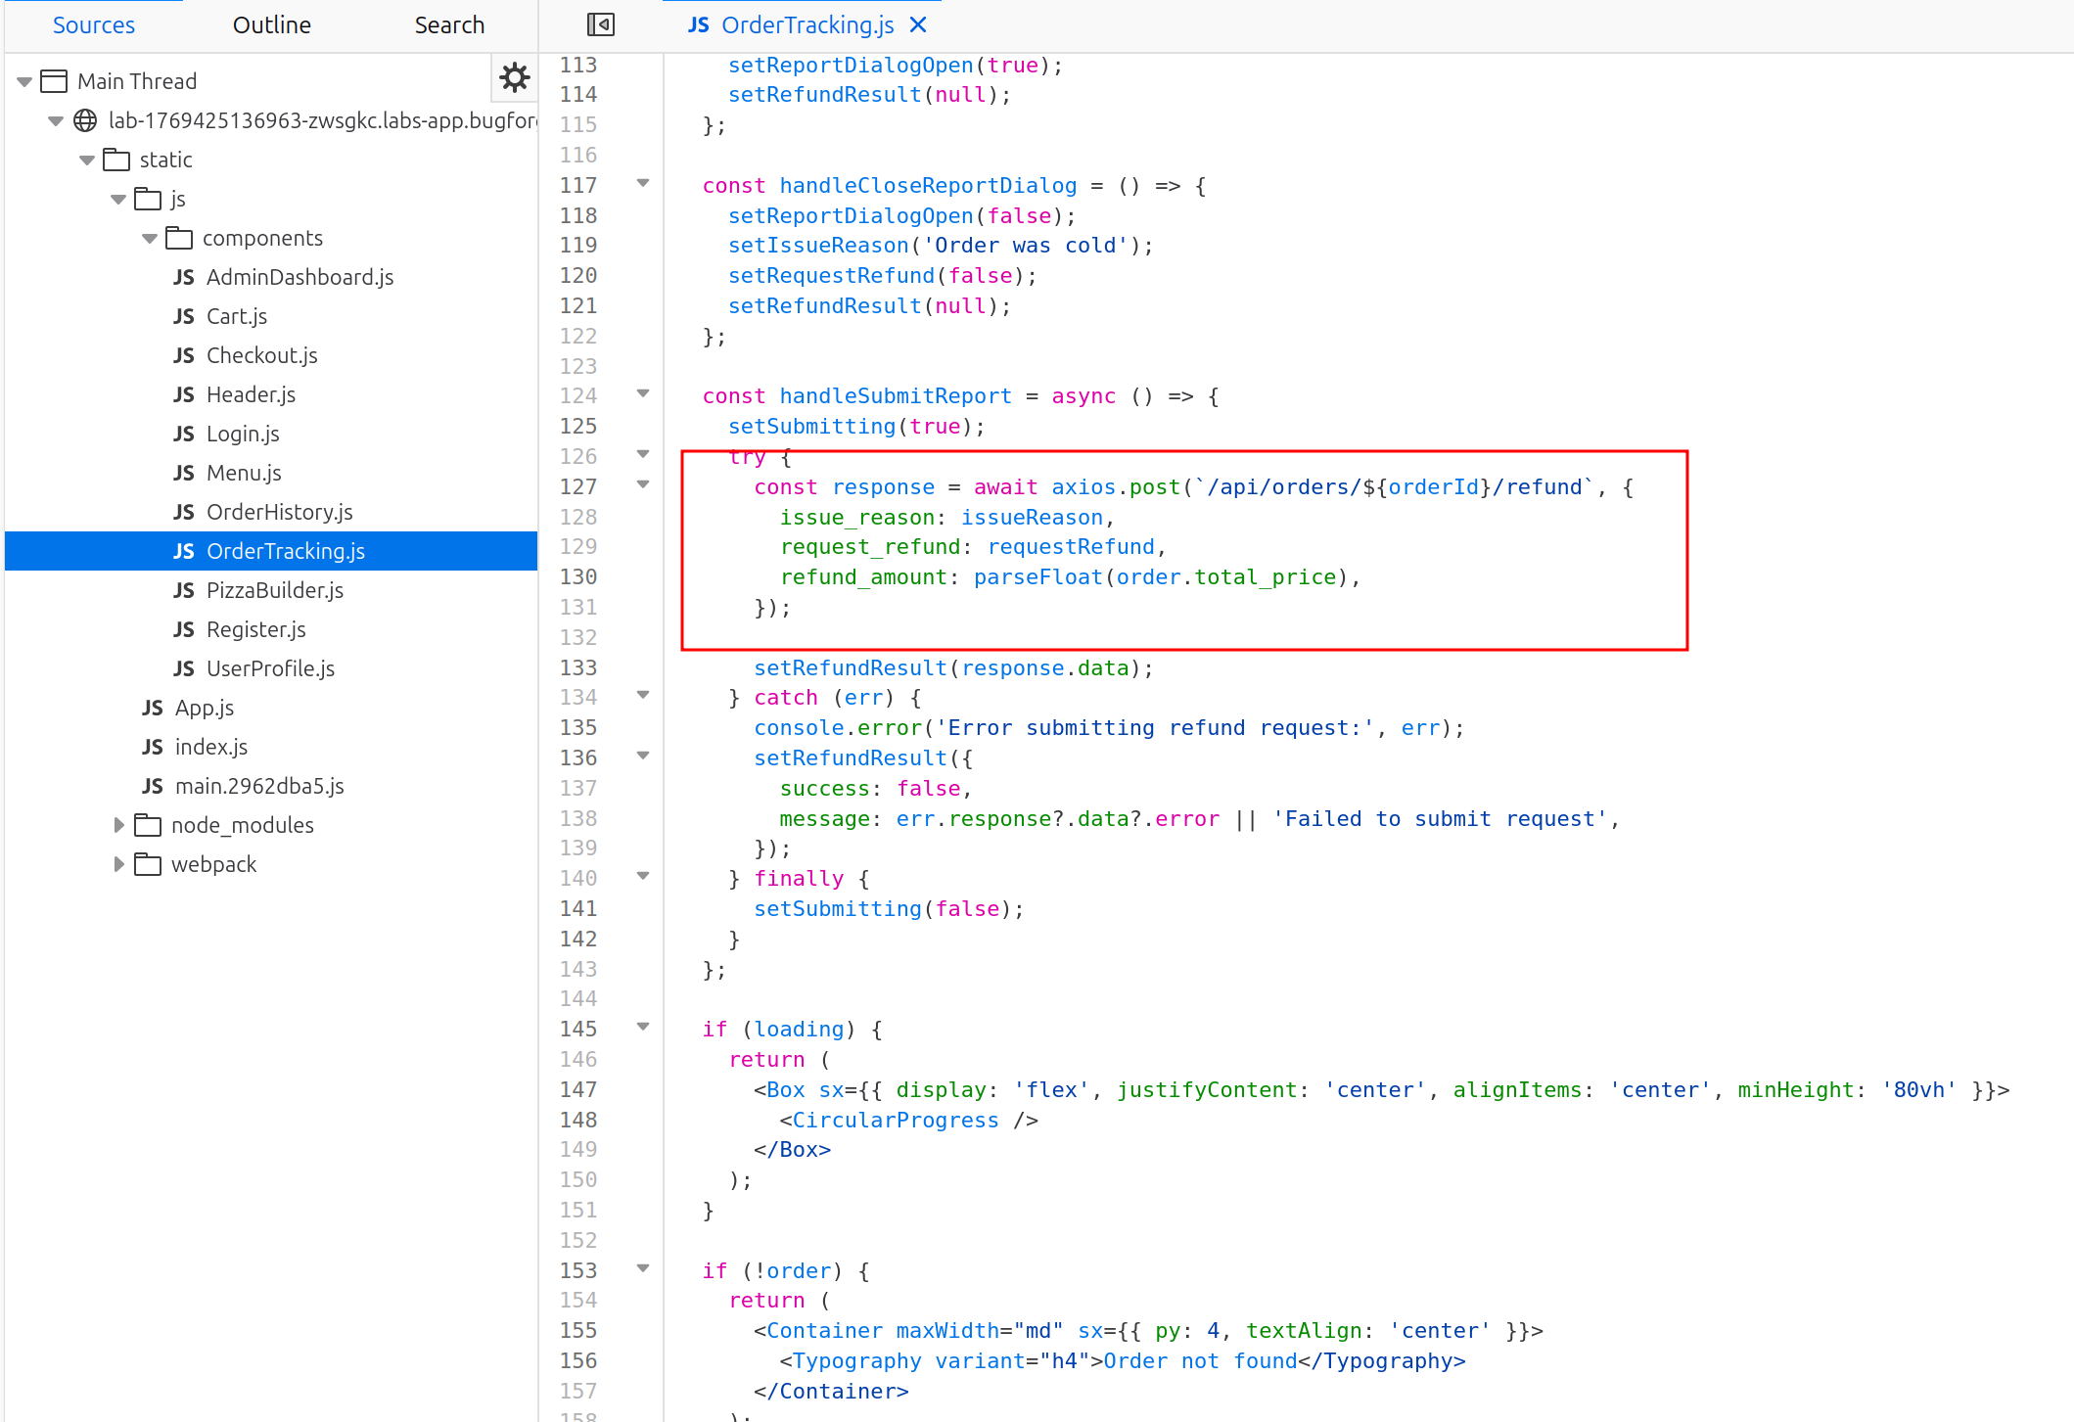The height and width of the screenshot is (1422, 2074).
Task: Click the static folder icon
Action: [116, 160]
